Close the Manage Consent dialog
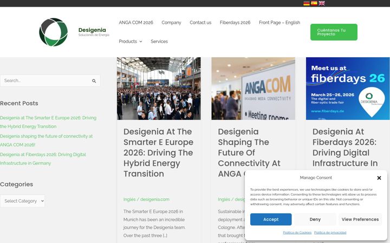 [379, 178]
